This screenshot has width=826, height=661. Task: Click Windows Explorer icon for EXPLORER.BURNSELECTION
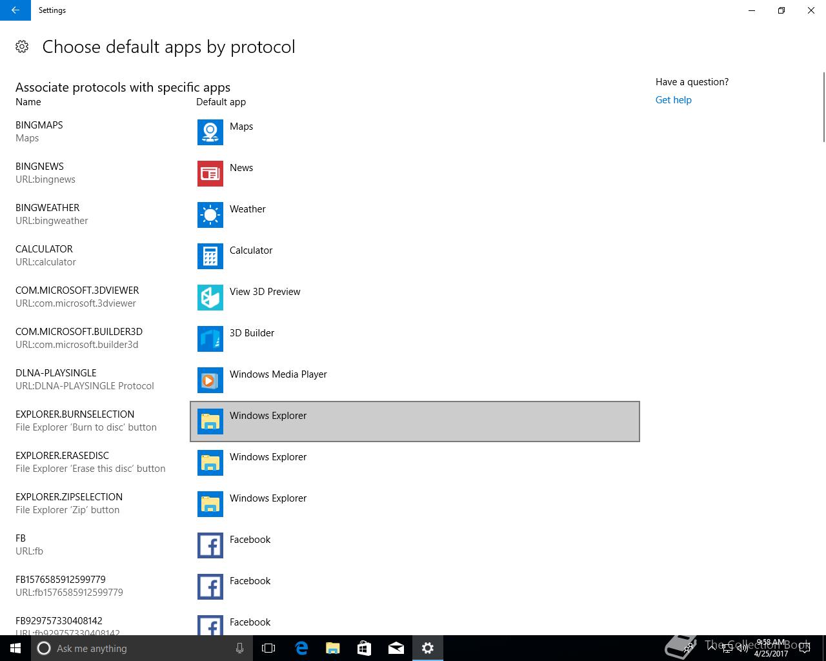click(210, 422)
